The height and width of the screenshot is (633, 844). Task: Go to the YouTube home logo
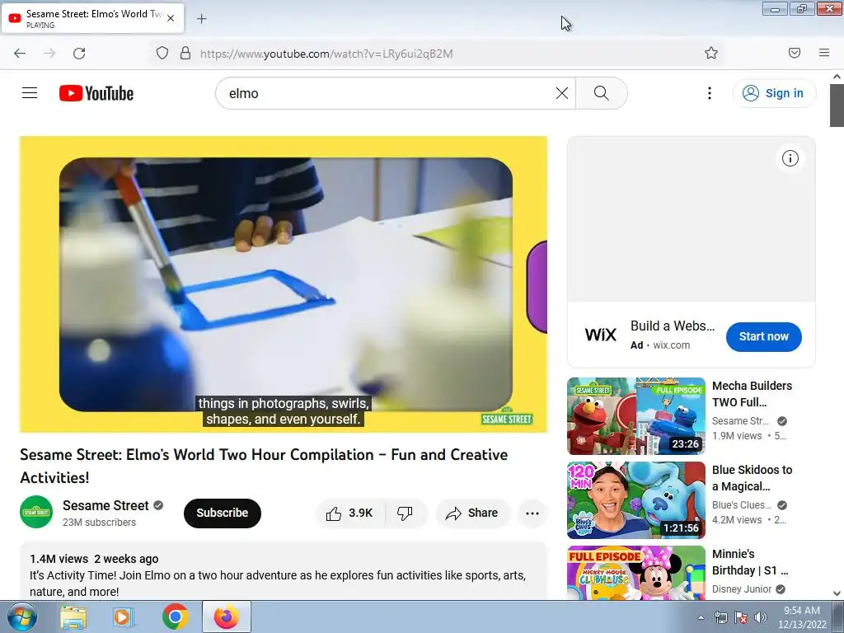click(x=96, y=93)
